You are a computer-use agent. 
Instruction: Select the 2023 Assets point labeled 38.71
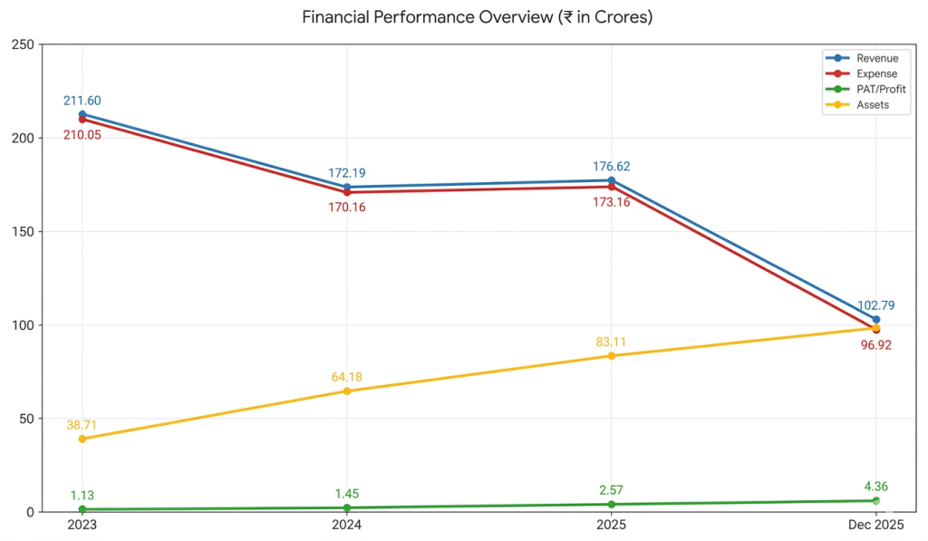click(82, 440)
